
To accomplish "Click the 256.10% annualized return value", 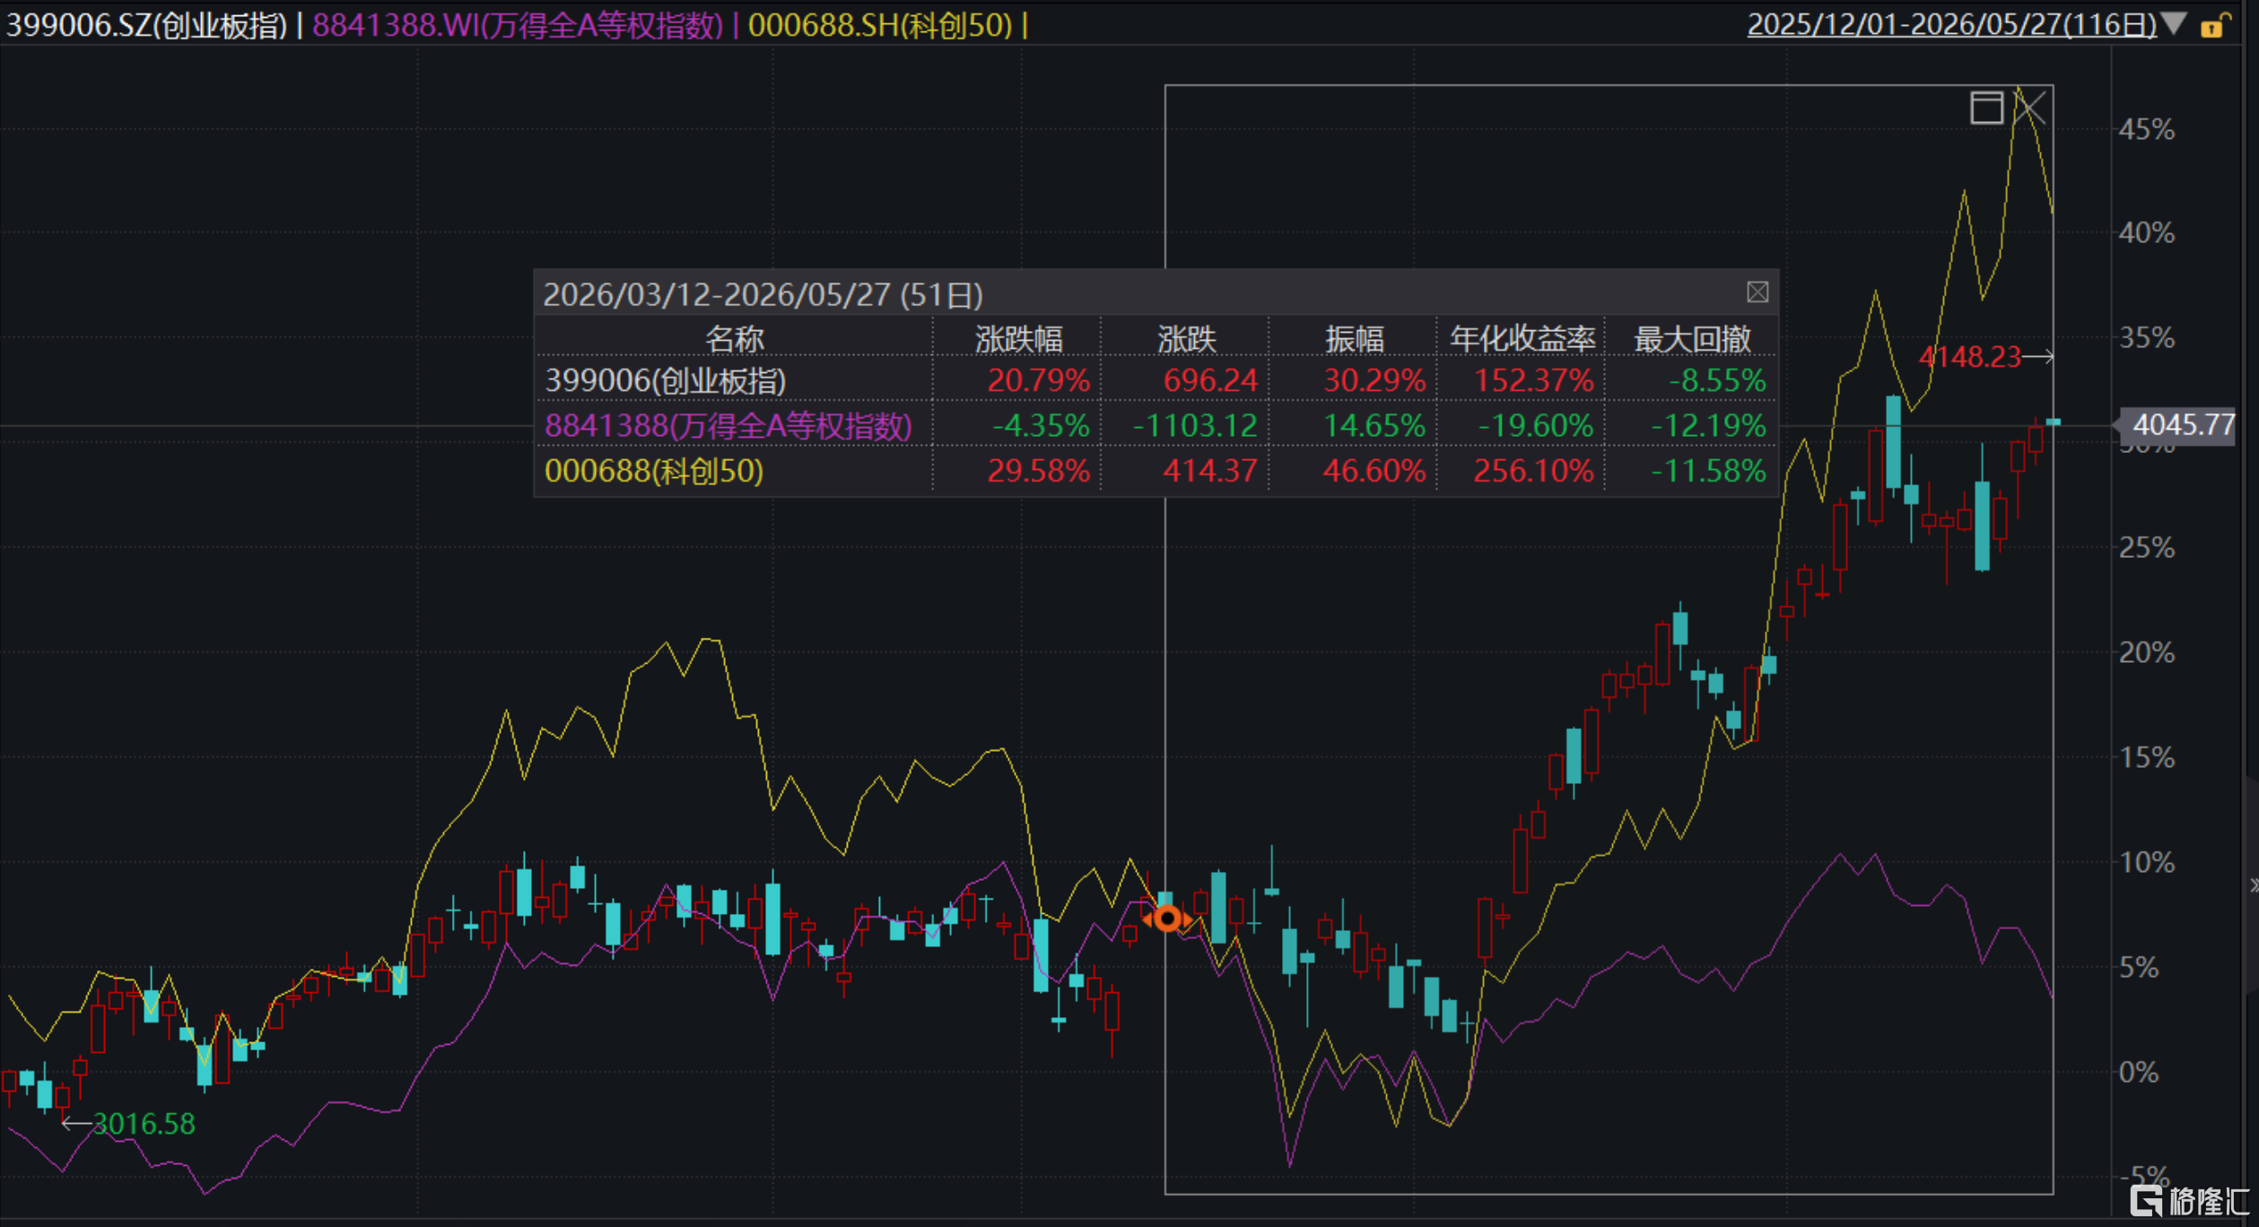I will coord(1533,471).
